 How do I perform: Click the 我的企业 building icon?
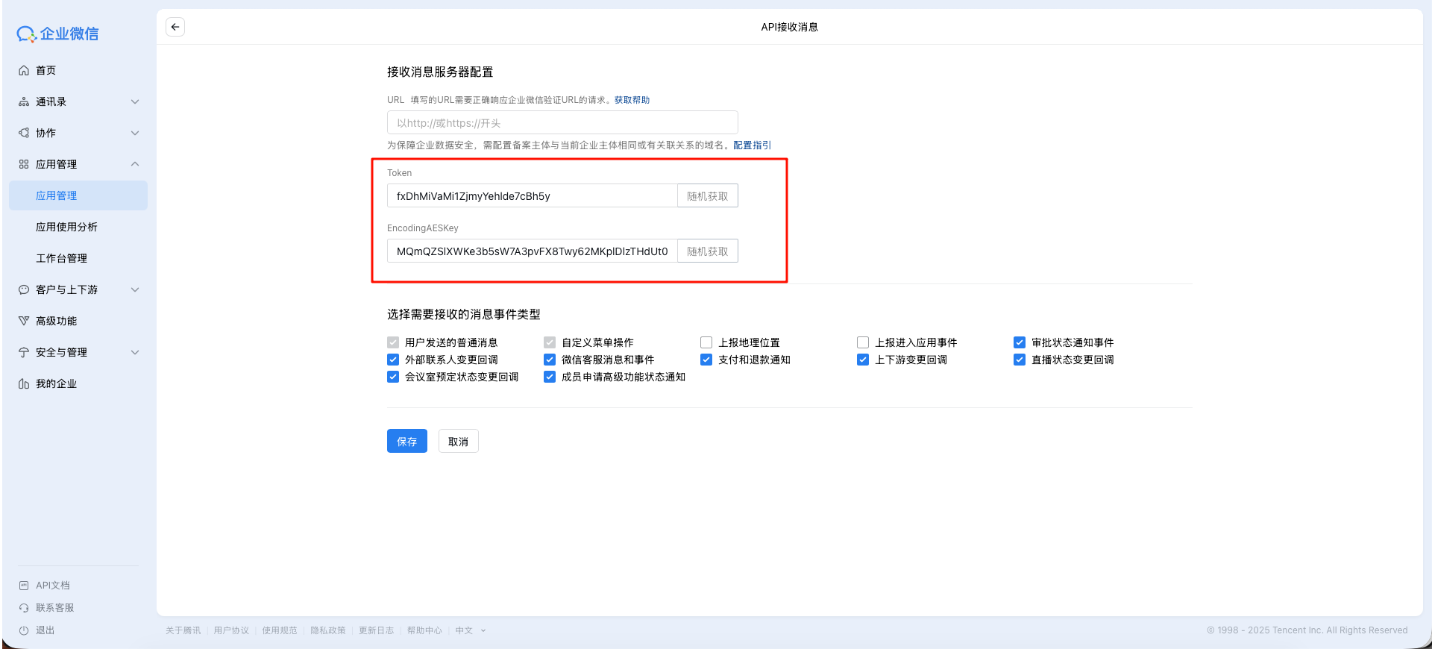pos(24,383)
